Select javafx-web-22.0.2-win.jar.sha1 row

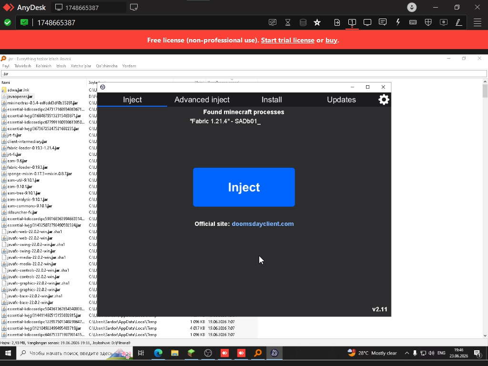pos(34,232)
